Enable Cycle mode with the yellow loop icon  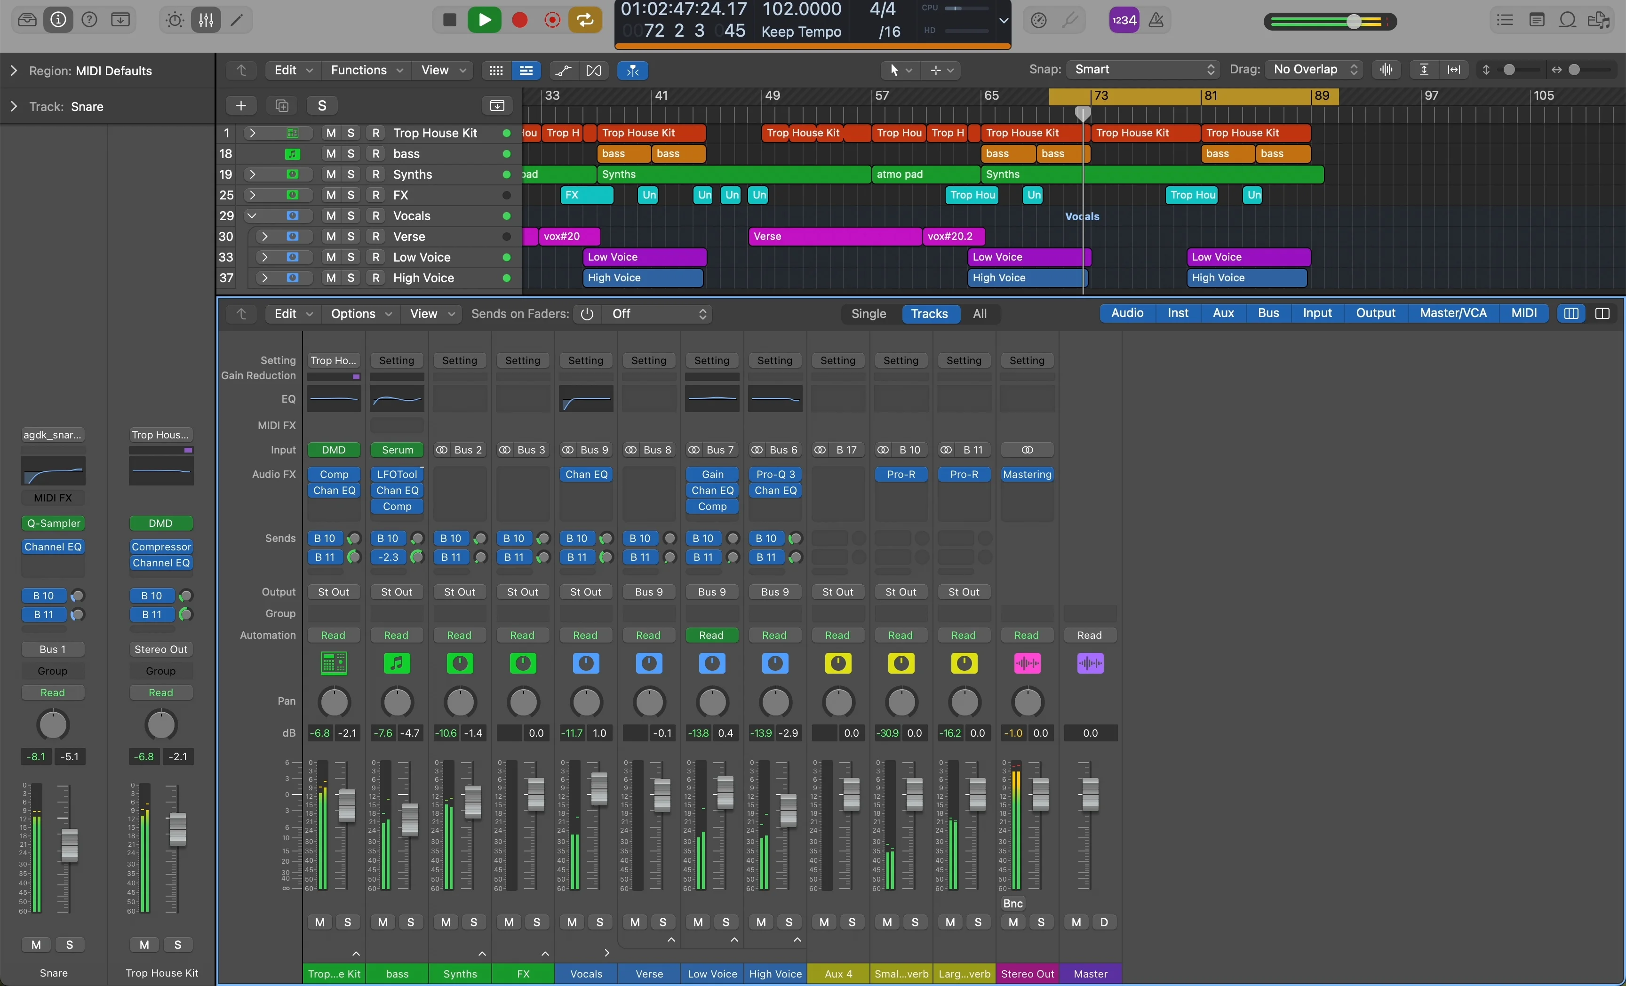pyautogui.click(x=584, y=20)
